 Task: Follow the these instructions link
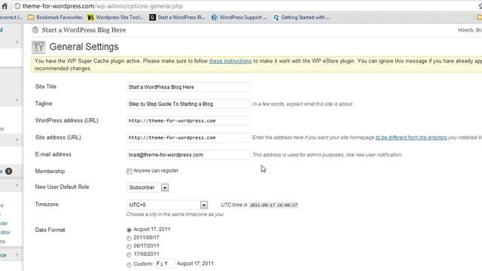click(230, 61)
